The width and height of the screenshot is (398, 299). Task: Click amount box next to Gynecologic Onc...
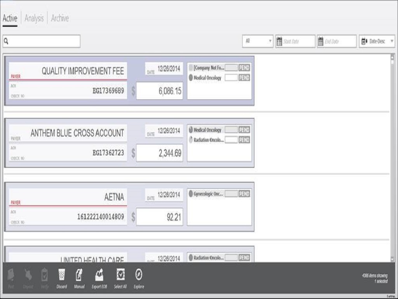pos(231,194)
